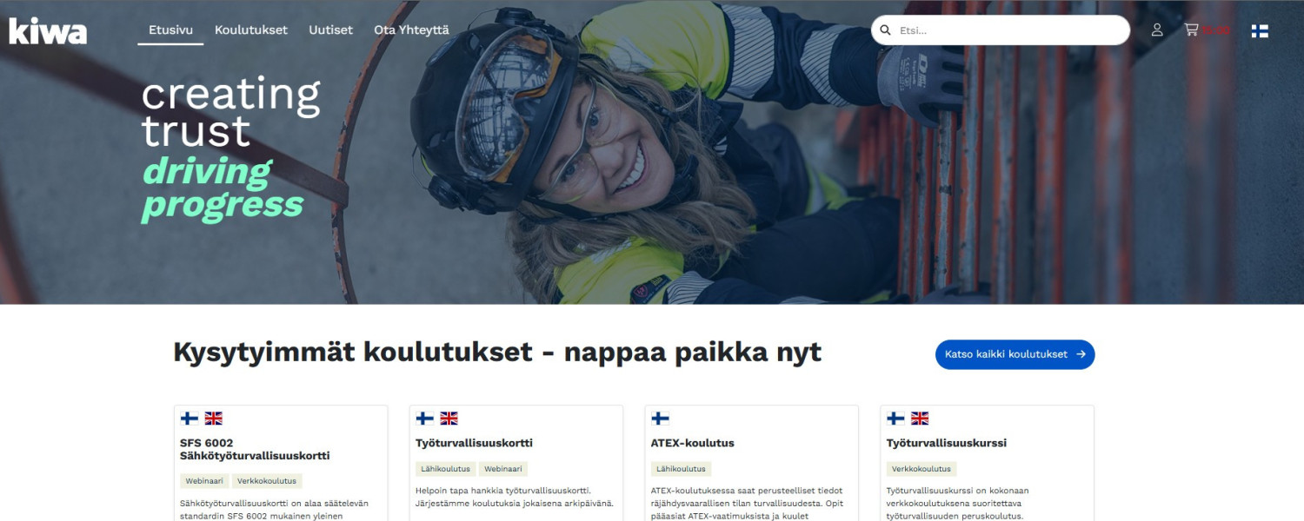The image size is (1304, 521).
Task: Click the Katso kaikki koulutukset button
Action: [1015, 354]
